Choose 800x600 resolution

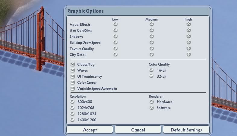[72, 102]
